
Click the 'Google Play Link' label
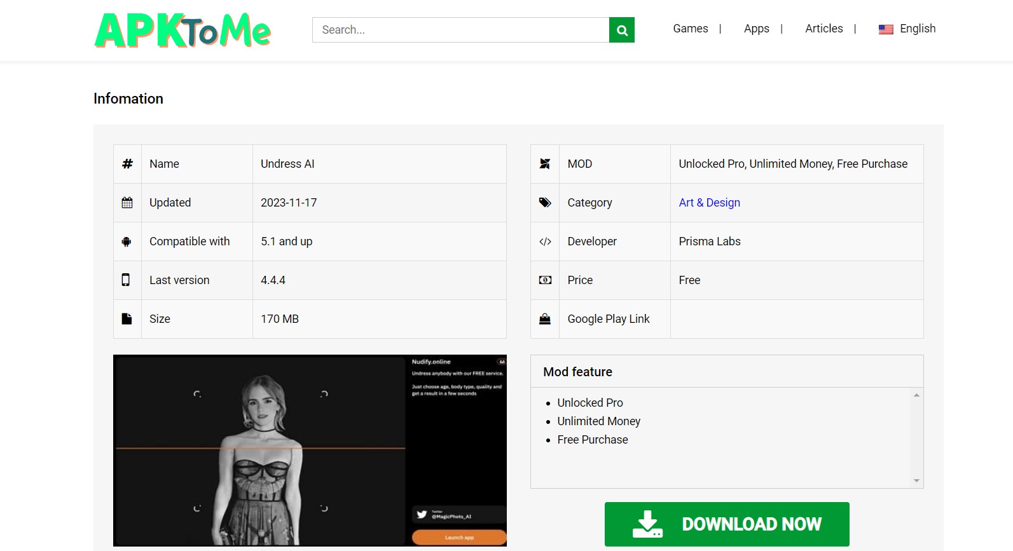(609, 319)
